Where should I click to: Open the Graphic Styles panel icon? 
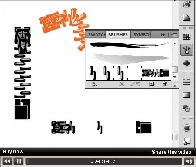click(186, 141)
